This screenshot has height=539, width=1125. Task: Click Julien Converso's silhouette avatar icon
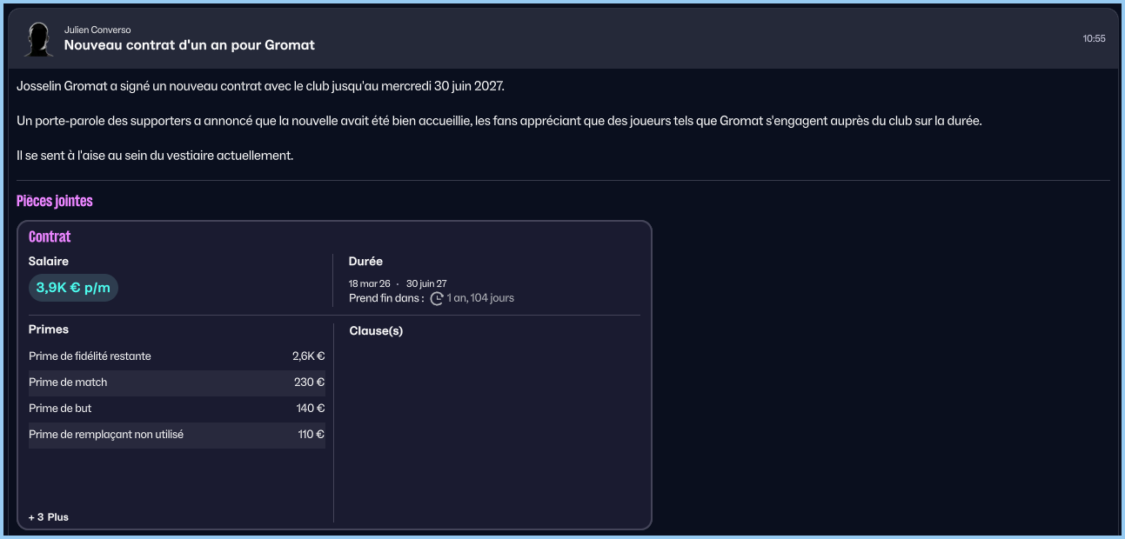point(38,39)
